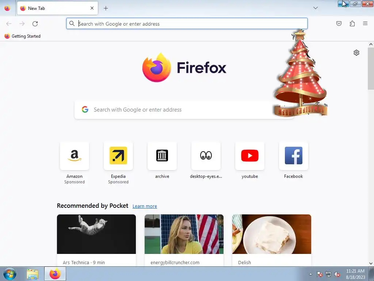Open the Extensions puzzle icon
Viewport: 374px width, 281px height.
pos(352,23)
